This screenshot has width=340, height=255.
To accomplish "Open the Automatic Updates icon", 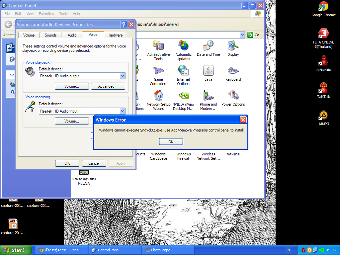I will pos(183,50).
